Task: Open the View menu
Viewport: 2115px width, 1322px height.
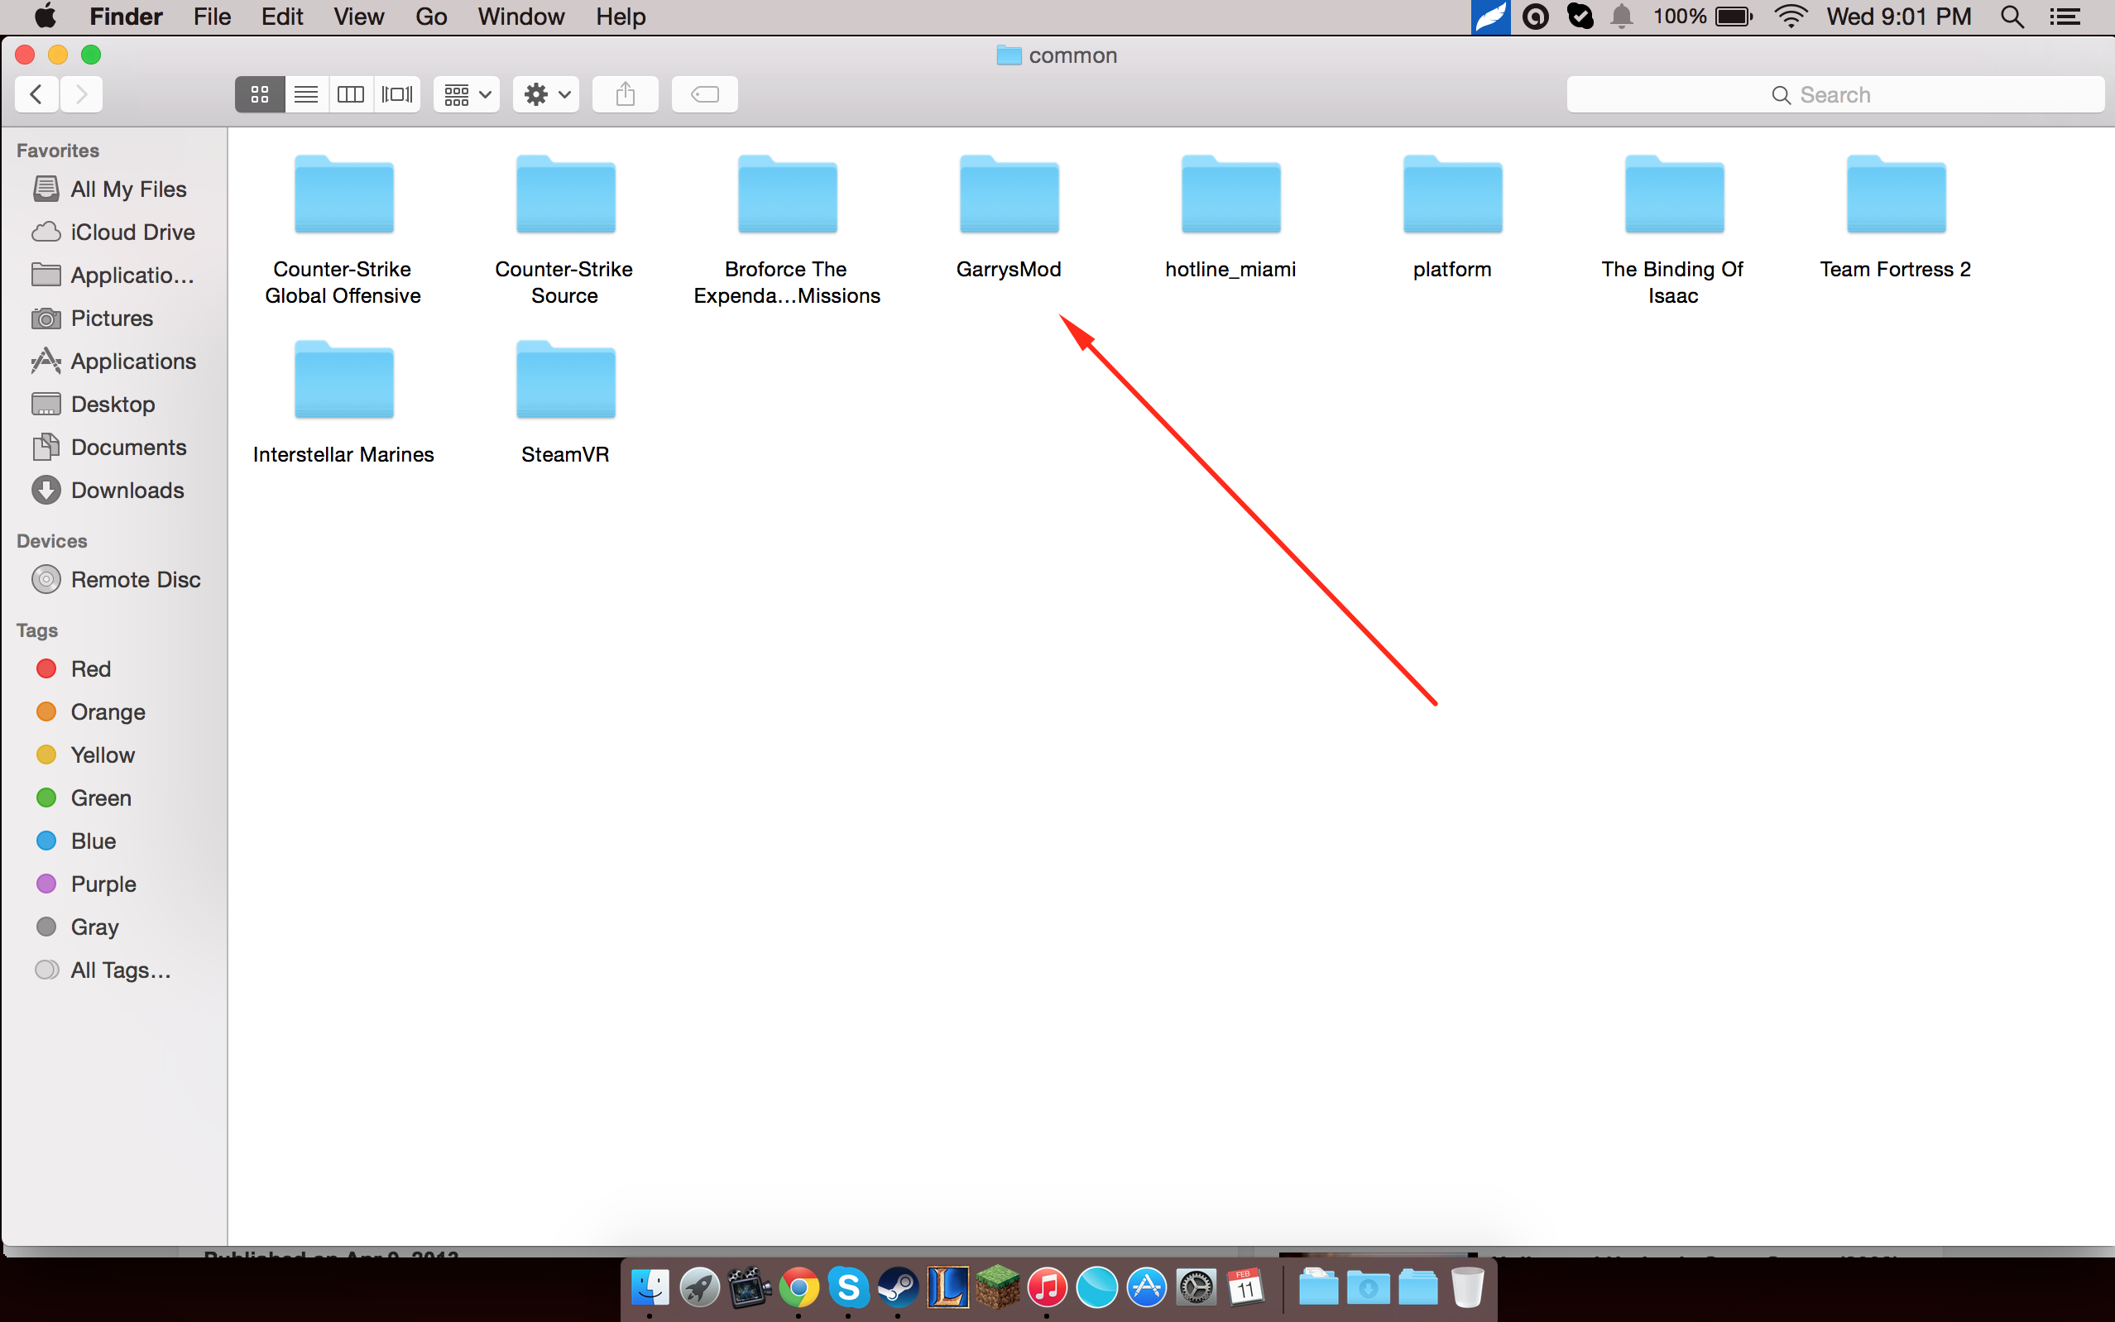Action: pos(358,17)
